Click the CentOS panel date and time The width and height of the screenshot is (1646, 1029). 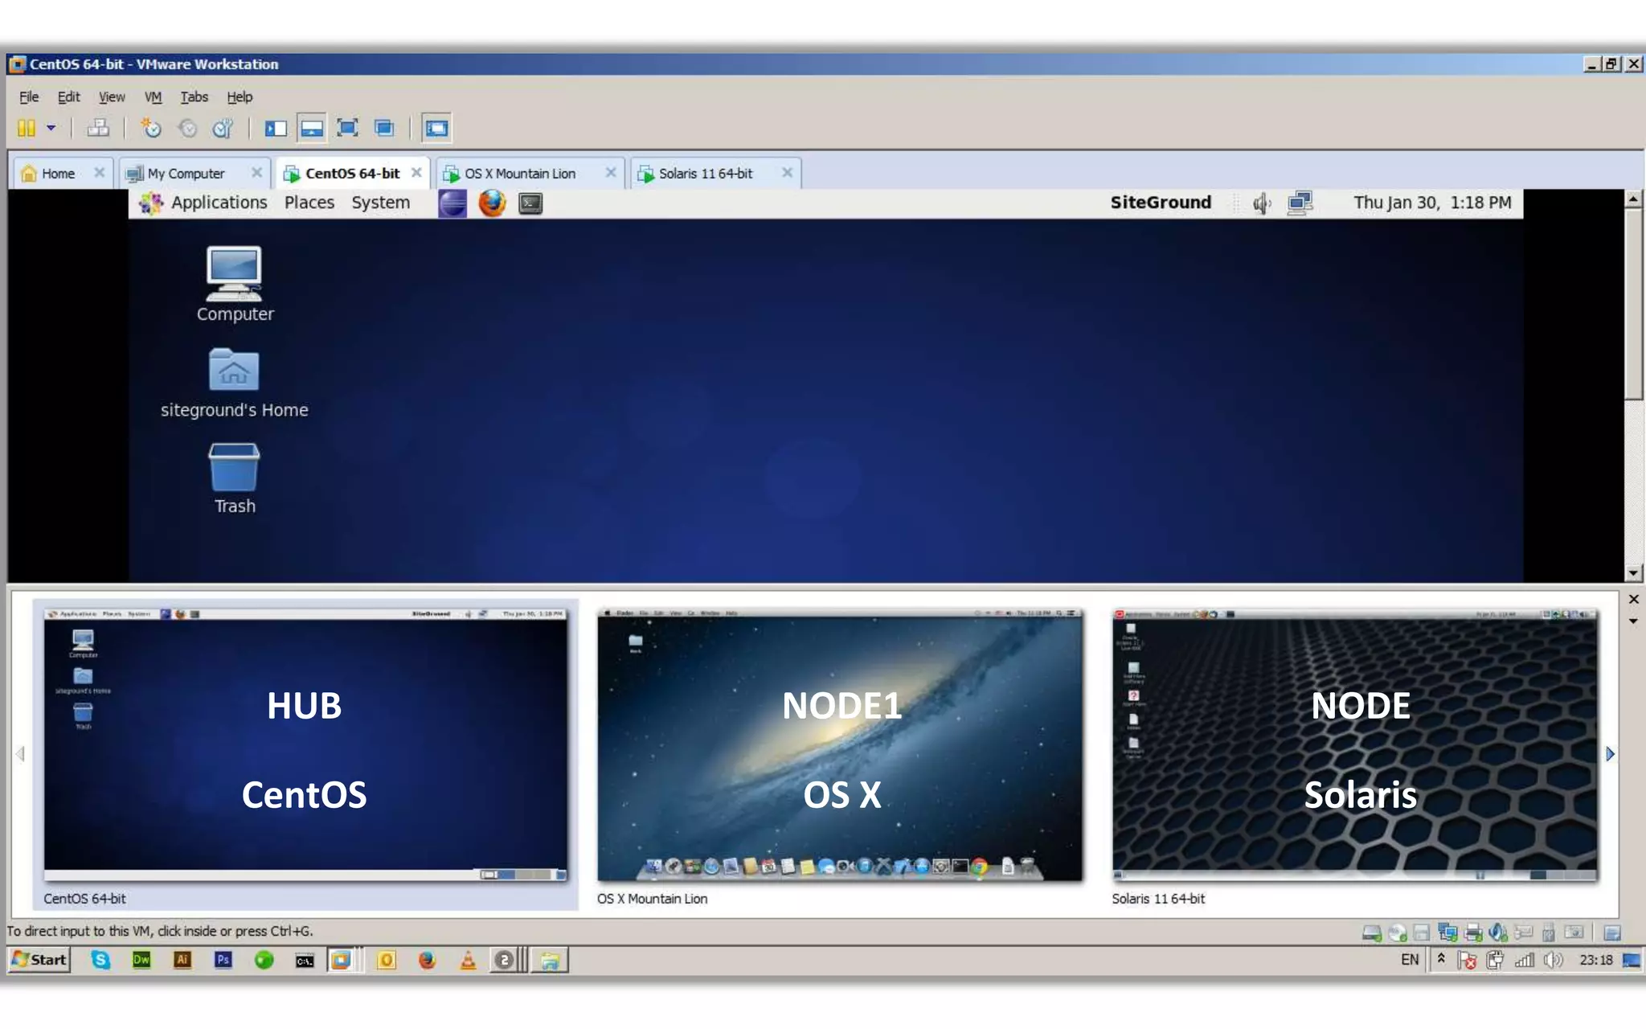click(1432, 203)
